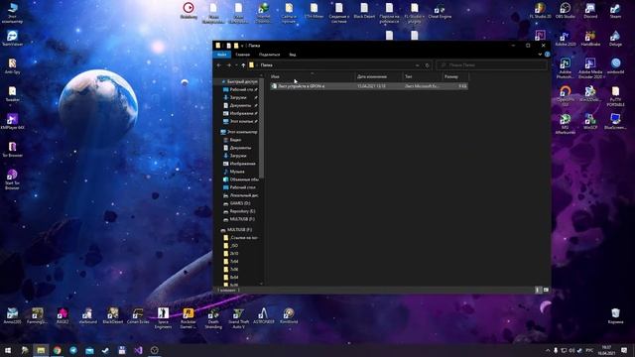Select Быстрый доступ in navigation pane
This screenshot has height=357, width=635.
(239, 81)
